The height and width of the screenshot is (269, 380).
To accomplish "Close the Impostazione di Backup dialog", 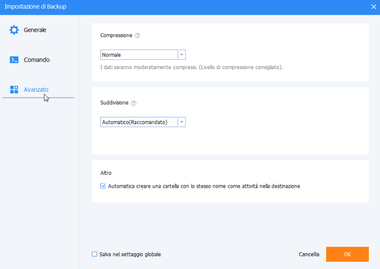I will [x=373, y=7].
